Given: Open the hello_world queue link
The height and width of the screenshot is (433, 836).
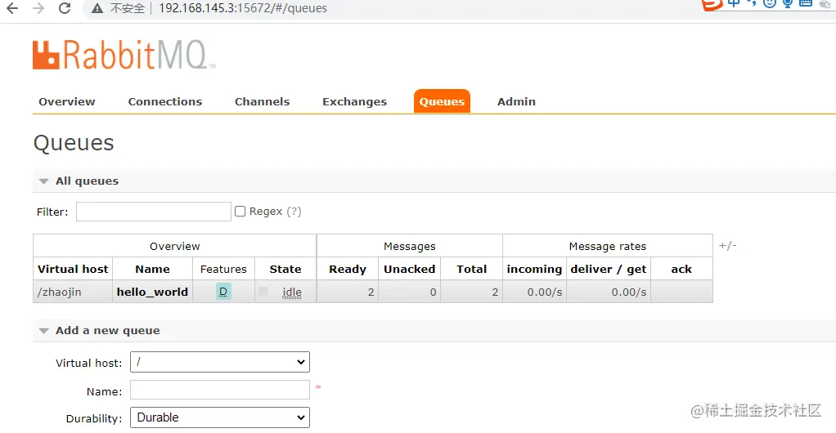Looking at the screenshot, I should click(152, 292).
